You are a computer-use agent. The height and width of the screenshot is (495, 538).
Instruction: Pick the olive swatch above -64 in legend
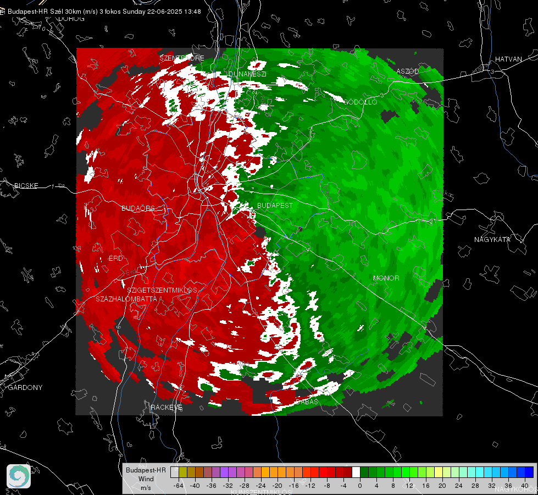pyautogui.click(x=182, y=472)
